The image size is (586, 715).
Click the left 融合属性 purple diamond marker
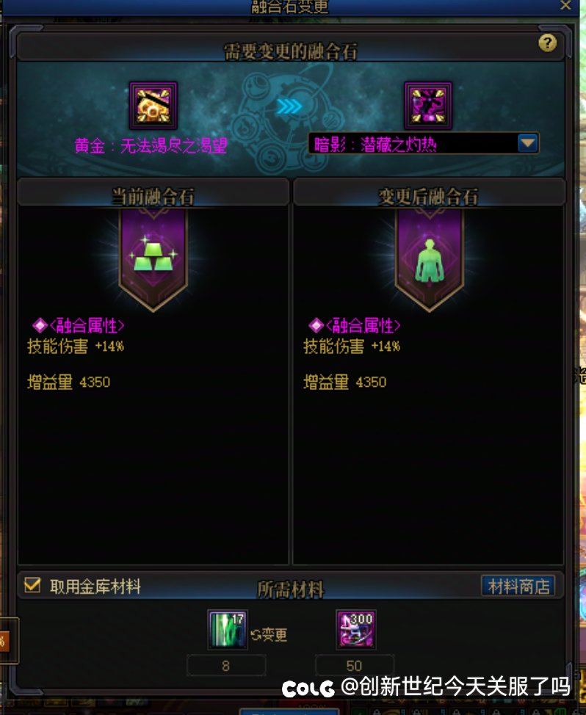[x=40, y=325]
